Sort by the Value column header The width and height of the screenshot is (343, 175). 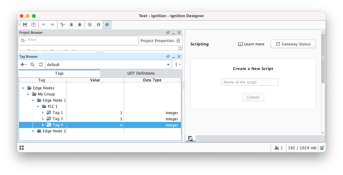click(x=95, y=80)
